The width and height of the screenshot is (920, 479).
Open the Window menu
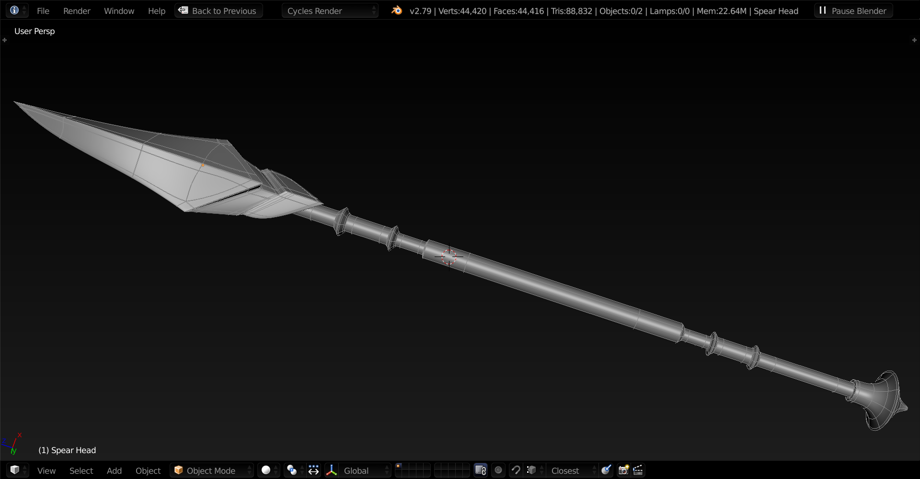click(119, 11)
